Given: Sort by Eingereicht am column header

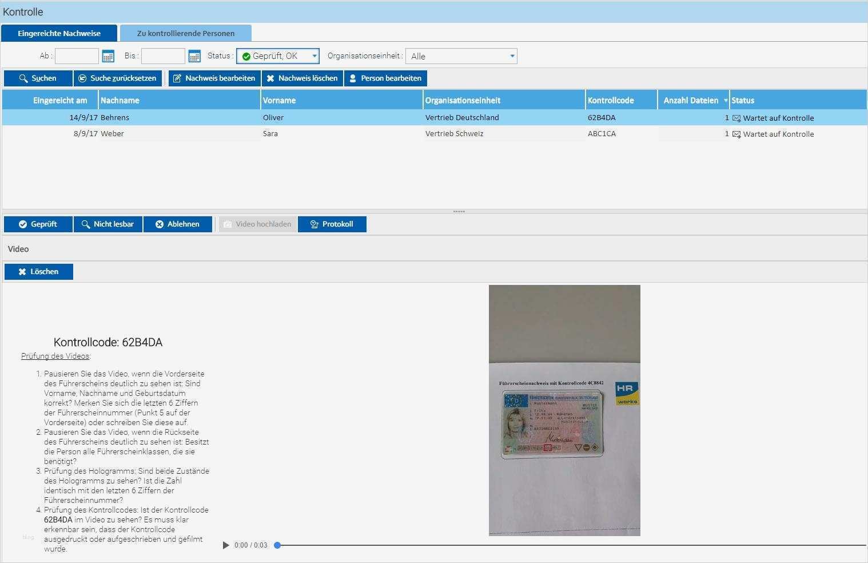Looking at the screenshot, I should coord(50,100).
